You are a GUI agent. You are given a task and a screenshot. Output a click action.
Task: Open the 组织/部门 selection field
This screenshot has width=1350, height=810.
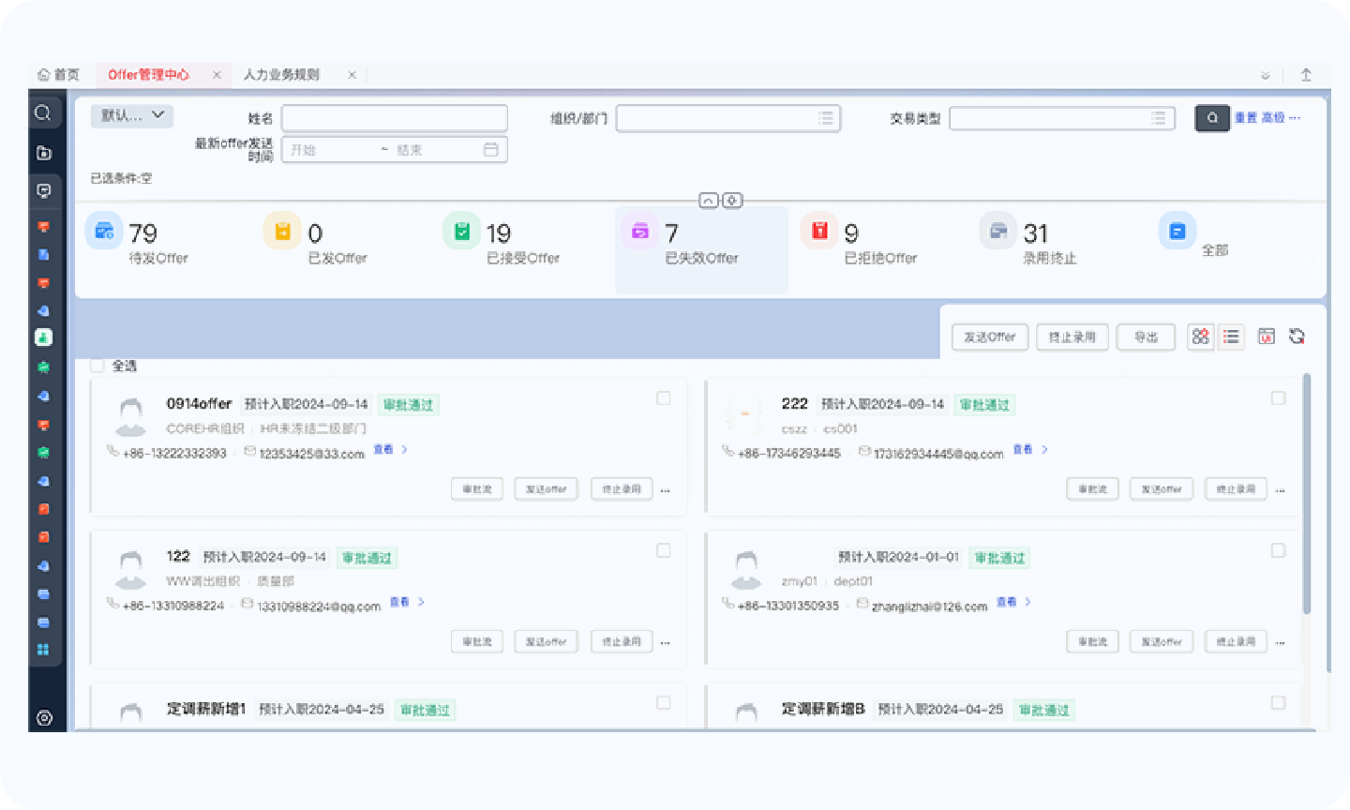click(727, 118)
